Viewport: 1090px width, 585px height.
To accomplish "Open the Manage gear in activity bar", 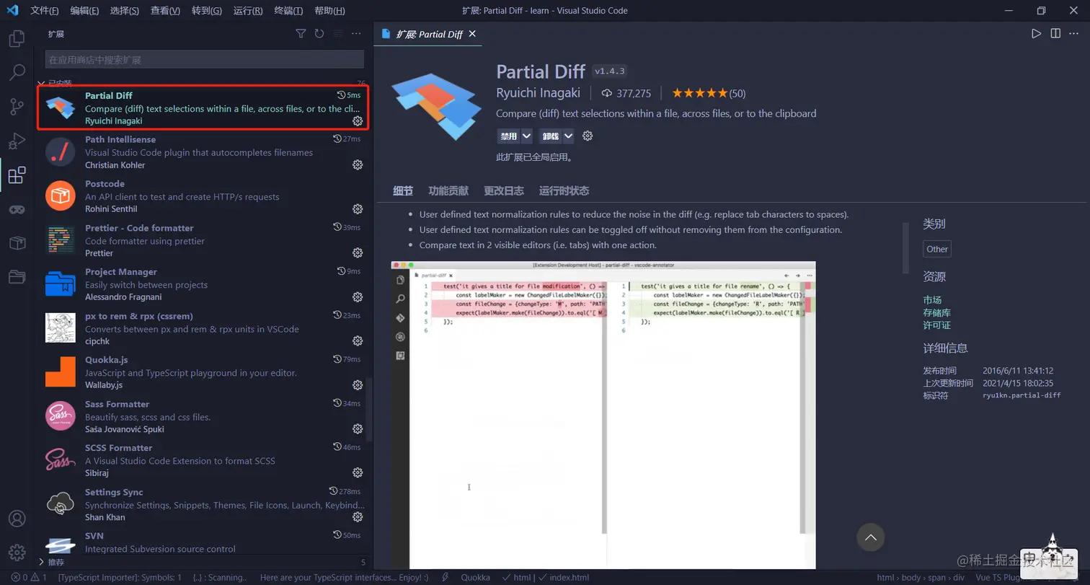I will pyautogui.click(x=17, y=553).
